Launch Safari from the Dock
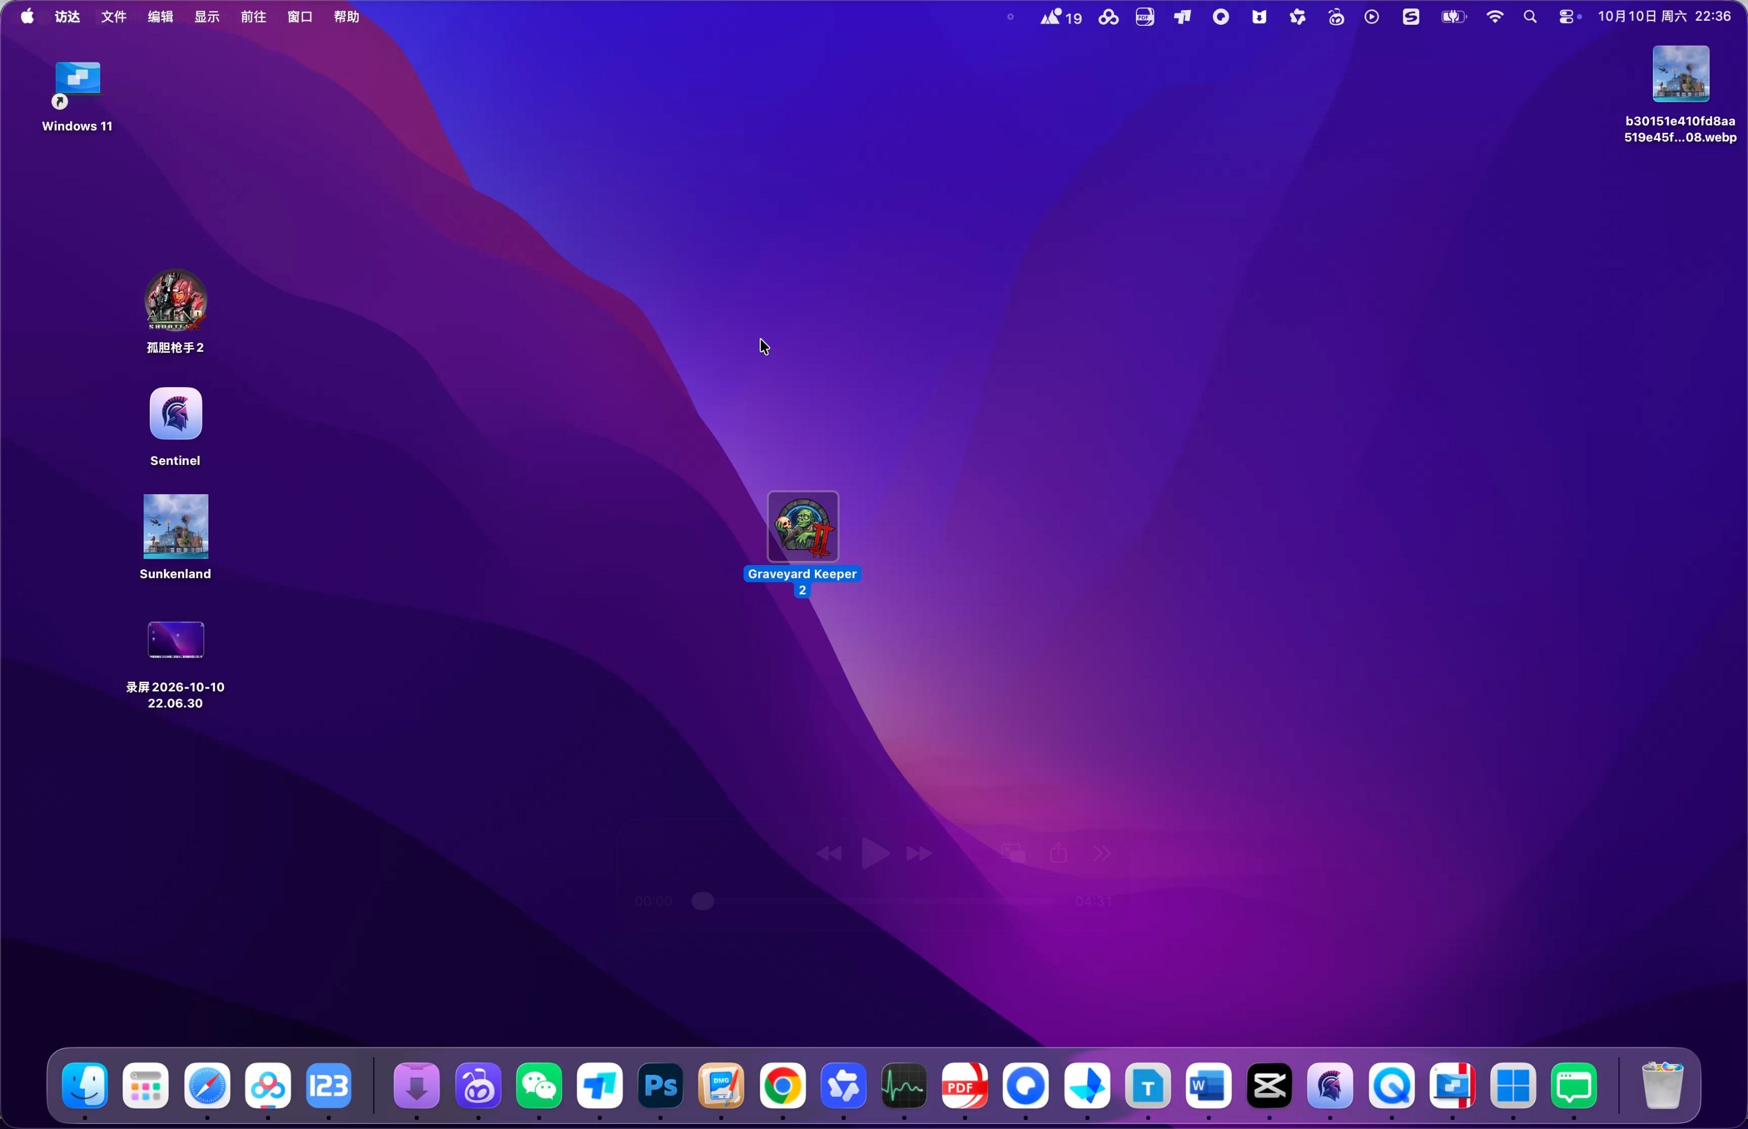This screenshot has height=1129, width=1748. pyautogui.click(x=207, y=1086)
